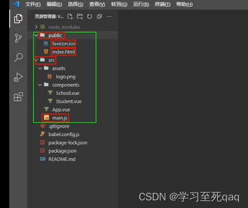This screenshot has height=208, width=248.
Task: Expand the node_modules folder chevron
Action: pyautogui.click(x=36, y=27)
